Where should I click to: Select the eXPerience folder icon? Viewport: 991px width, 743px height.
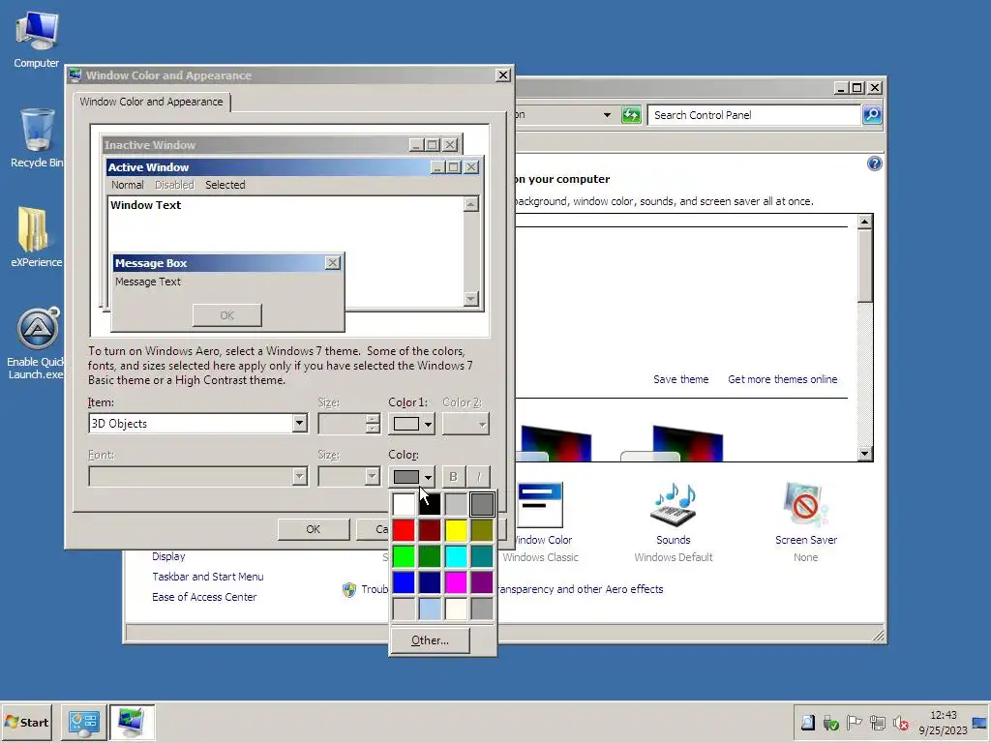tap(36, 237)
